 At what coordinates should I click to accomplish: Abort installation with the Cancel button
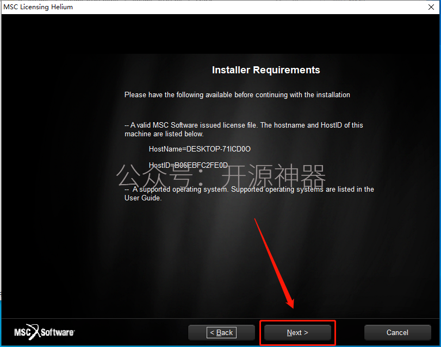click(397, 332)
